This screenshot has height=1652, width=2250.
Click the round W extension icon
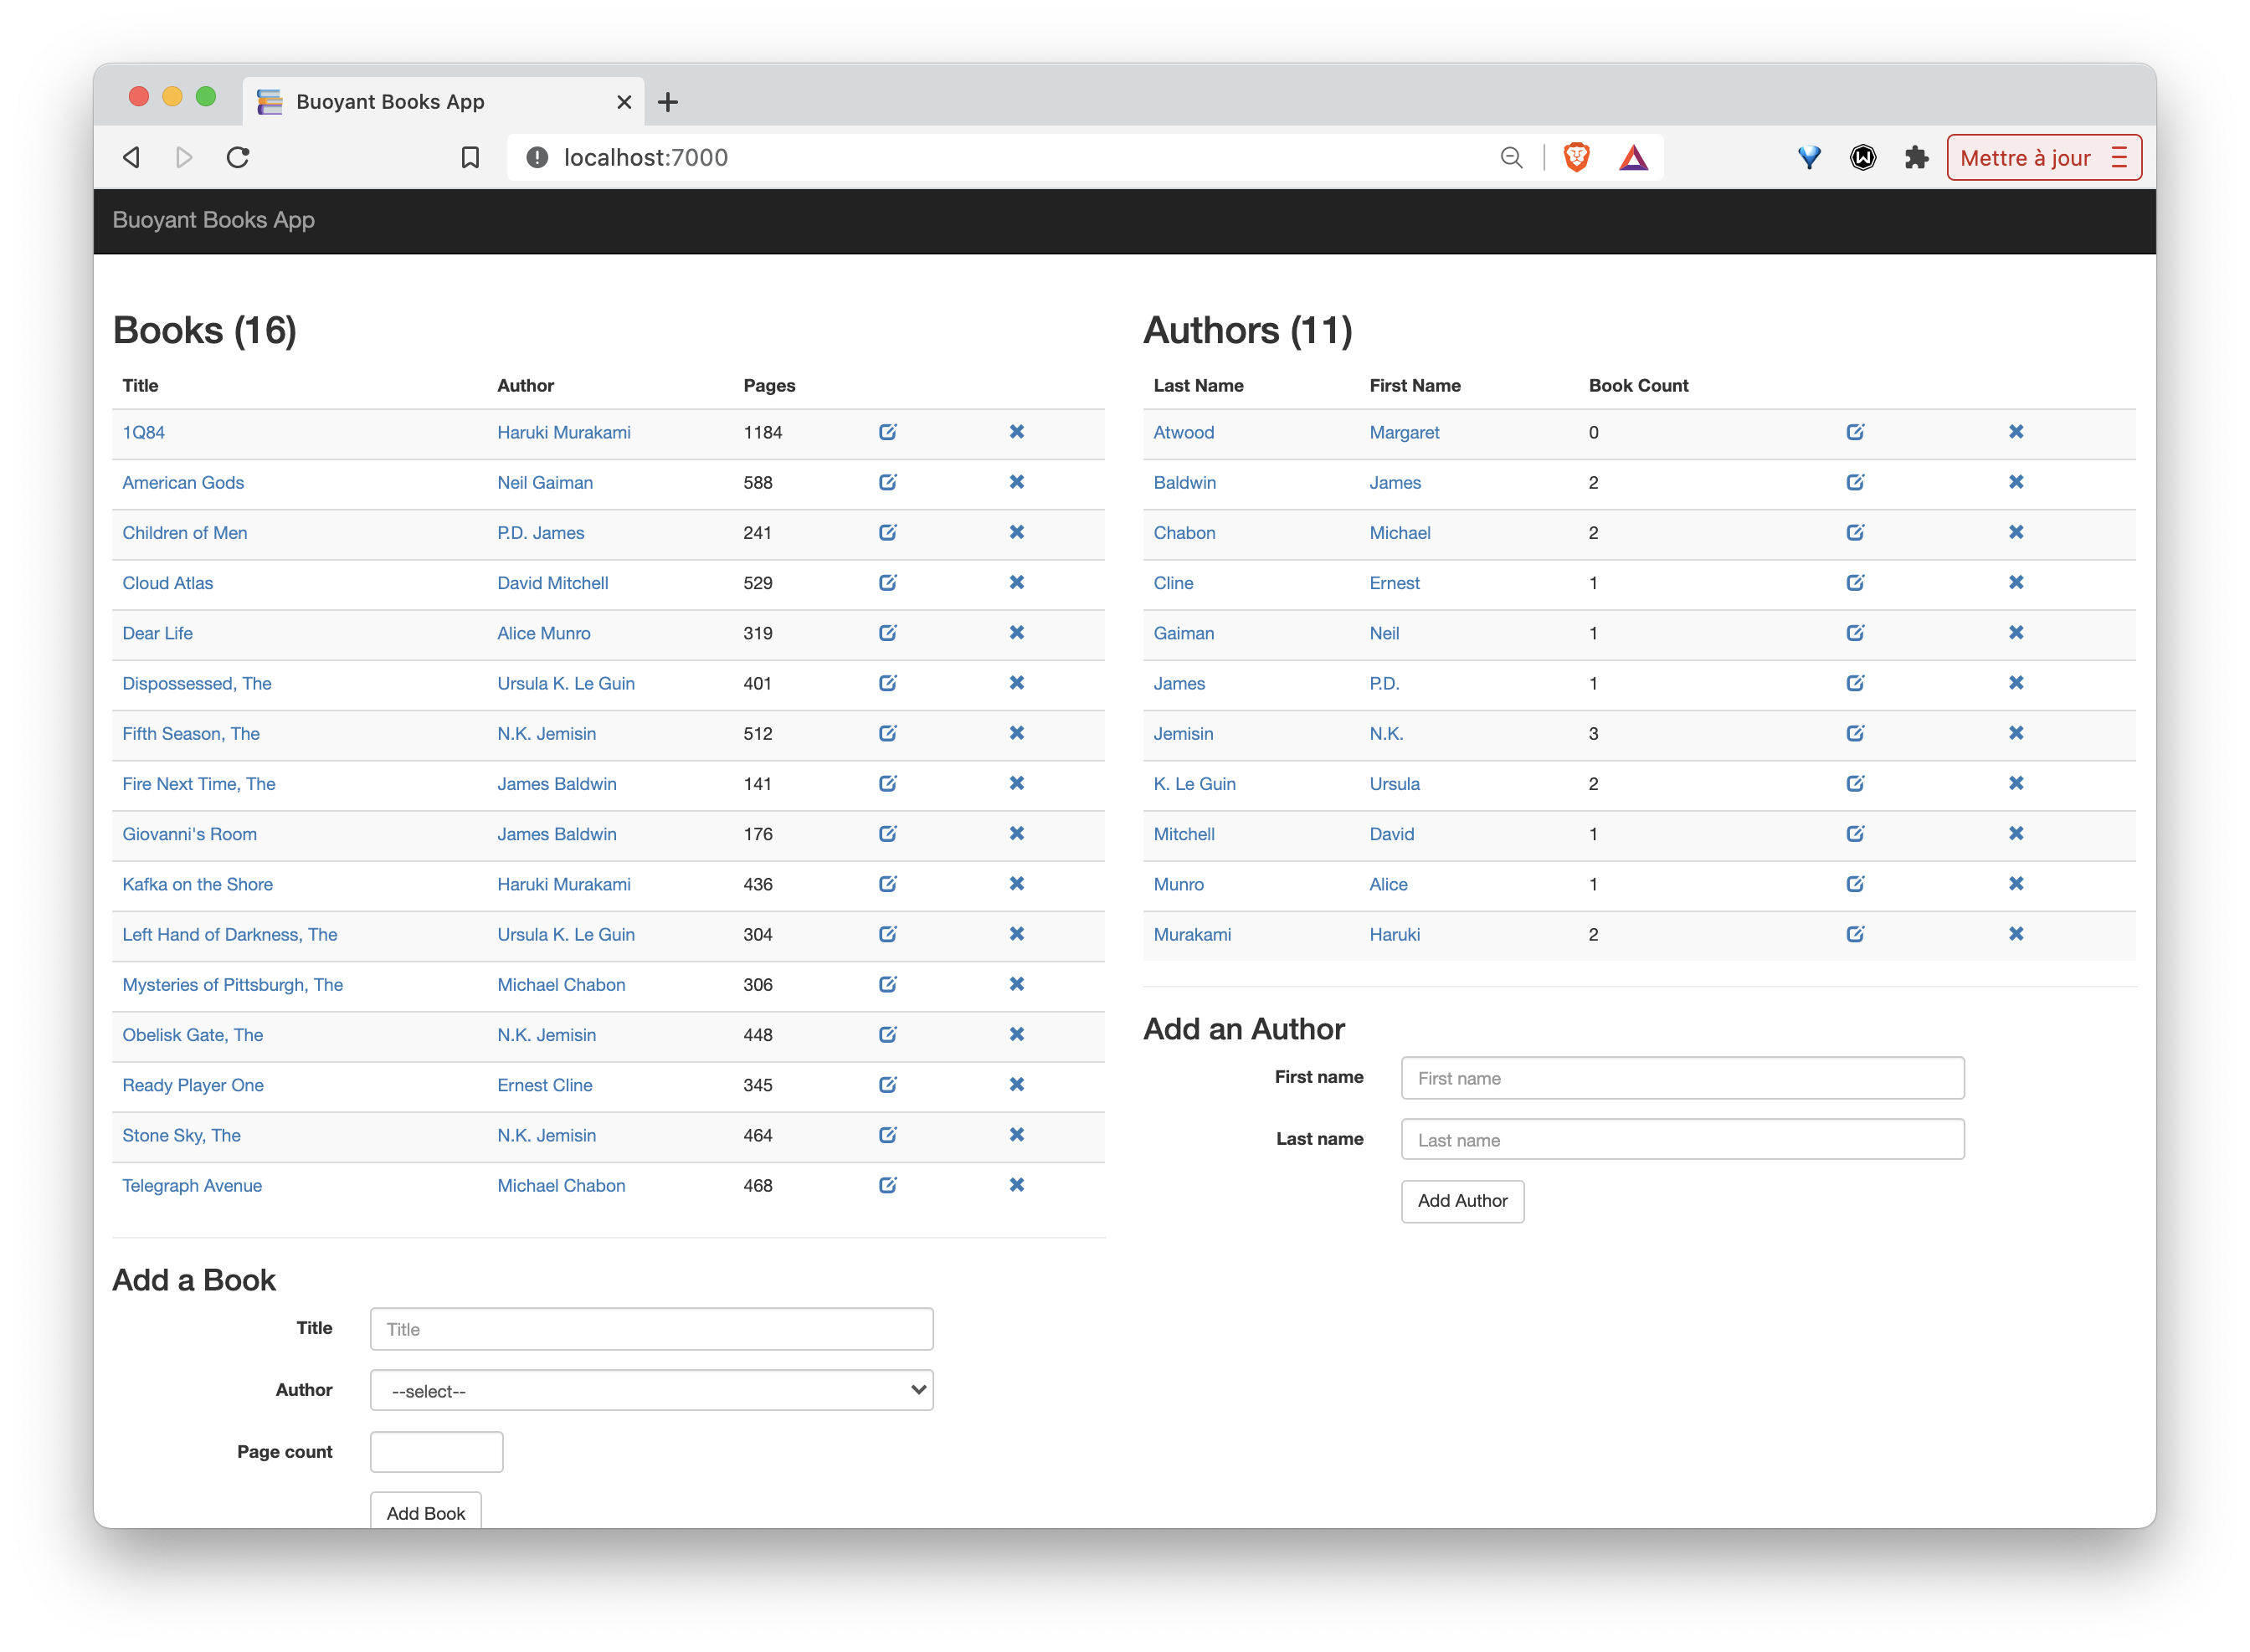coord(1862,157)
